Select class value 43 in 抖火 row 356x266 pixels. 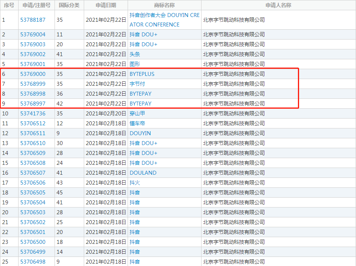pos(60,183)
